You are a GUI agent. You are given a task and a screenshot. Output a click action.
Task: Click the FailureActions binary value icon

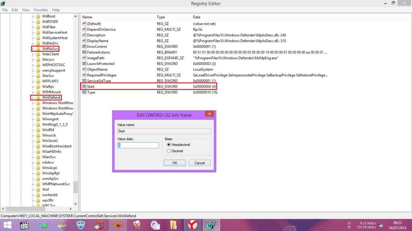[x=84, y=52]
